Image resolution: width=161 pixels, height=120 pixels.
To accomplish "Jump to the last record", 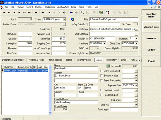I will (29, 13).
